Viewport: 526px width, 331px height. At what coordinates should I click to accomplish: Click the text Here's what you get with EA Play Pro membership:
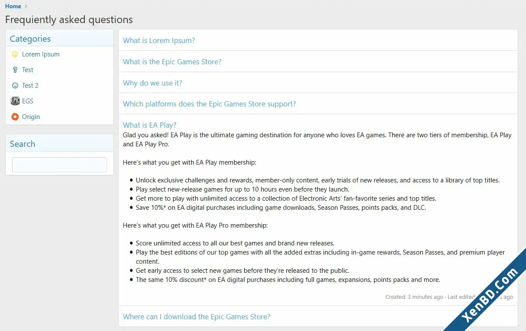pos(195,225)
